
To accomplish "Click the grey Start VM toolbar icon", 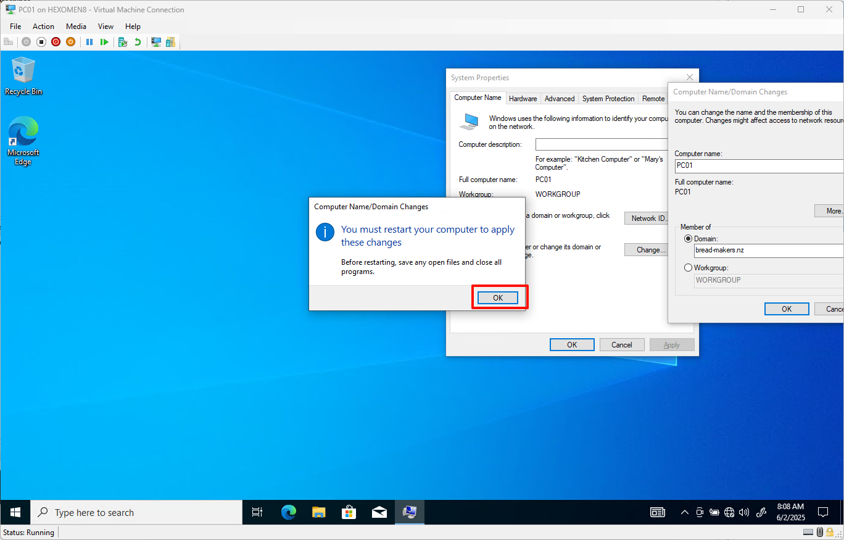I will point(26,42).
